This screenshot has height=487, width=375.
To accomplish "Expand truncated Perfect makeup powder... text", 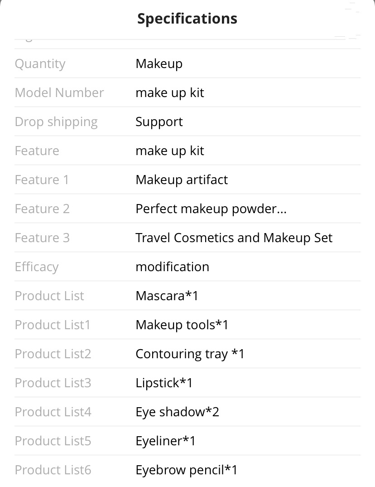I will pos(211,209).
